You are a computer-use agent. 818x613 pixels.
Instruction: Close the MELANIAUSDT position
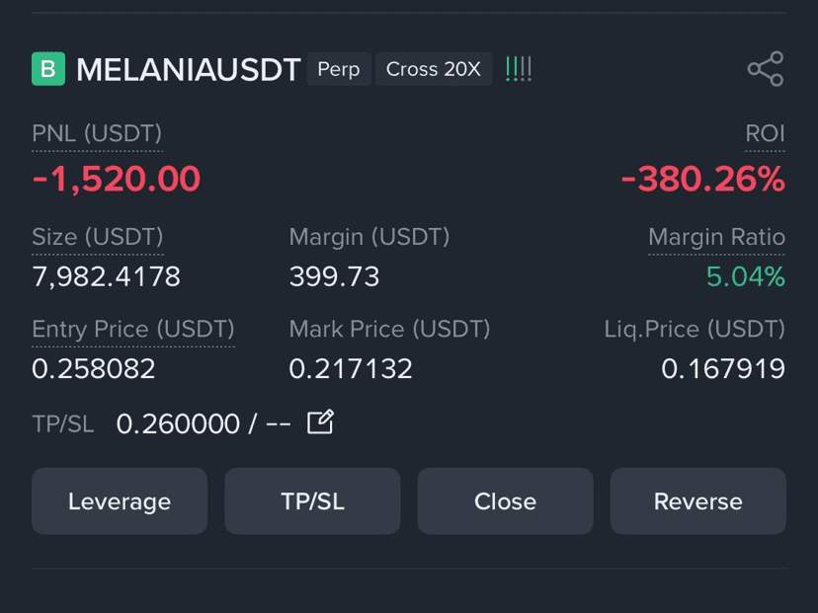[x=505, y=500]
